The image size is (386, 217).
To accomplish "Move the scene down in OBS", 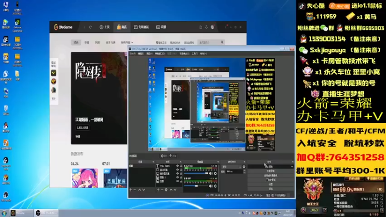I will 143,190.
